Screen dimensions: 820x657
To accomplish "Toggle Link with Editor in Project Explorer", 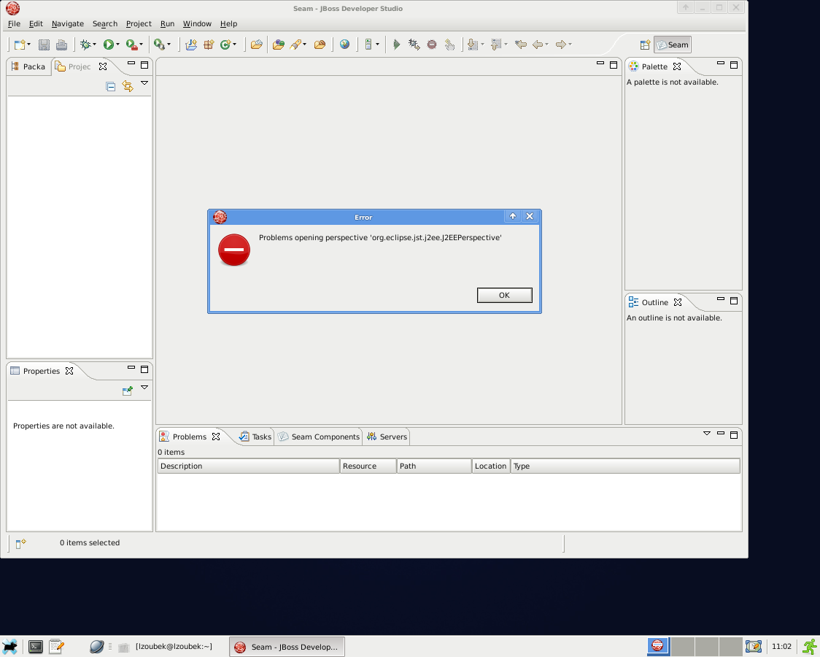I will pyautogui.click(x=128, y=86).
